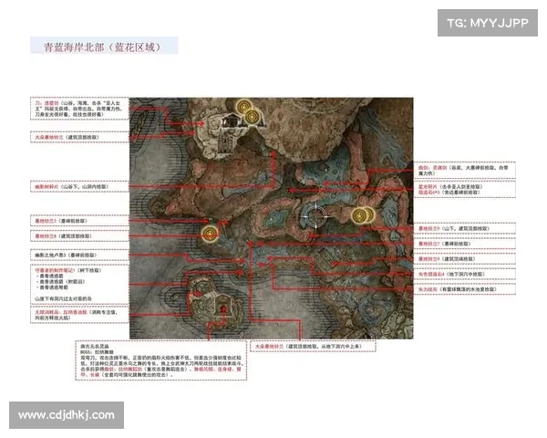This screenshot has height=438, width=547.
Task: Click bottom label 大朵墓地铃兰（从地下洞穴中上来）
Action: coord(308,346)
